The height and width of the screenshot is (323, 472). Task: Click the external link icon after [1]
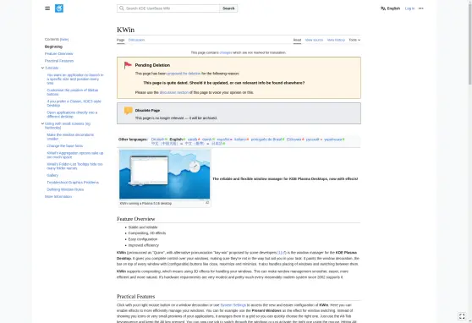(284, 253)
